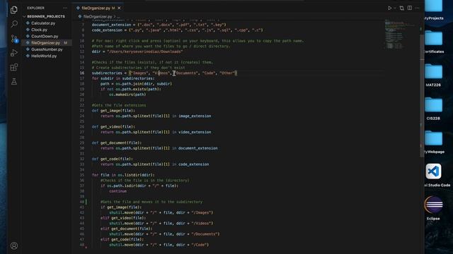Click the def get_code(file) line
The width and height of the screenshot is (453, 254).
[x=113, y=159]
